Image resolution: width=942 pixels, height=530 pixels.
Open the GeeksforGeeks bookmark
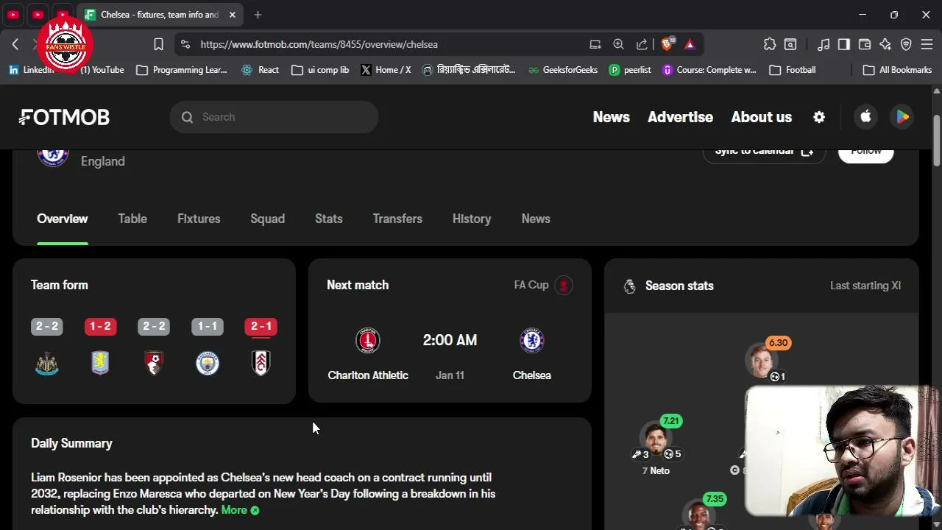click(563, 70)
